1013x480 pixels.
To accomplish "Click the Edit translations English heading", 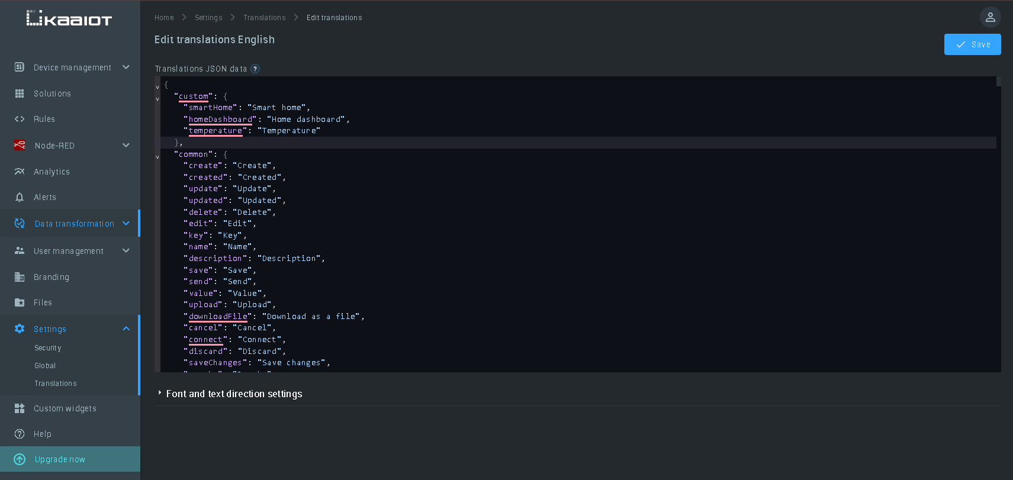I will tap(214, 40).
